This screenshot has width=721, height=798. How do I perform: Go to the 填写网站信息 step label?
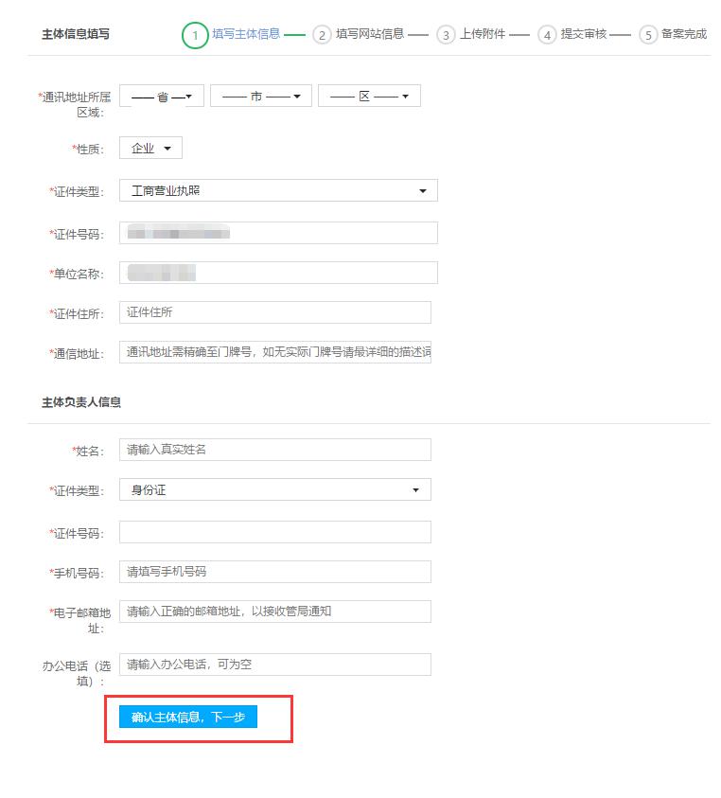click(370, 34)
